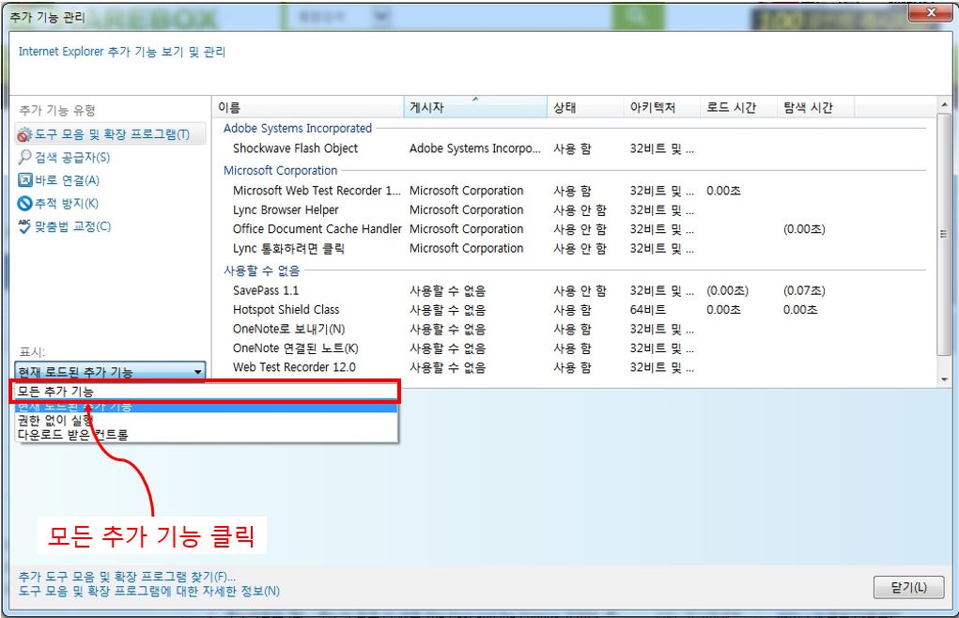Click the search providers magnifier icon
The width and height of the screenshot is (959, 618).
(x=25, y=158)
